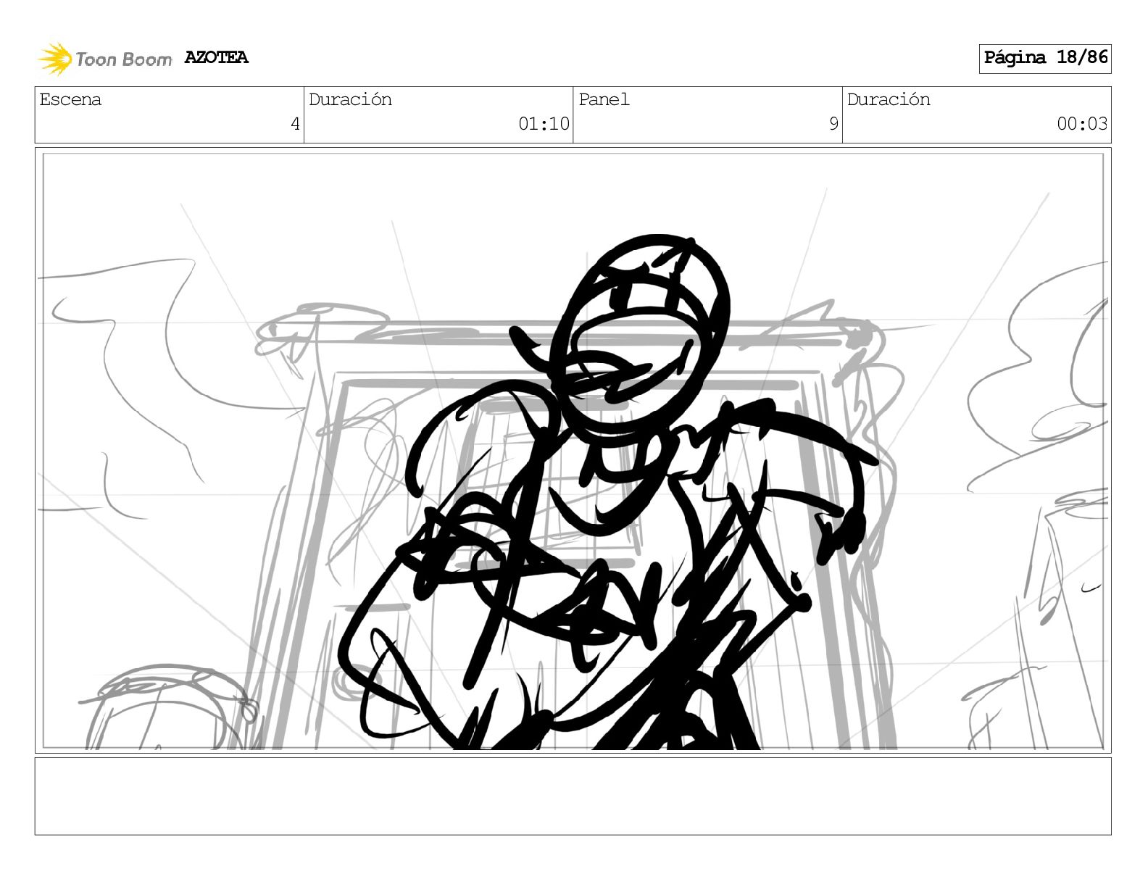The height and width of the screenshot is (887, 1148).
Task: Click the Duración label beside Panel
Action: pos(889,100)
